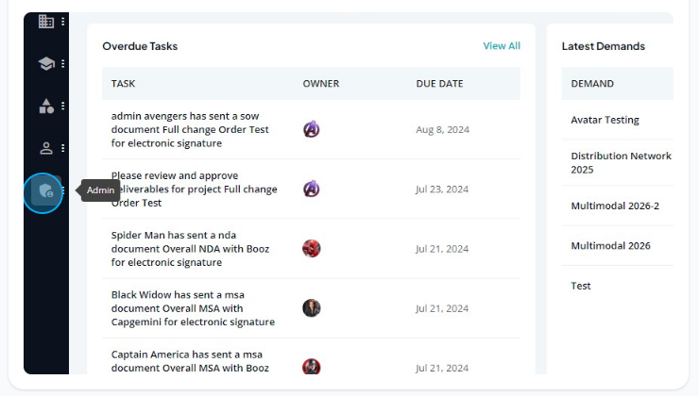Click Spider Man owner avatar
699x396 pixels.
tap(311, 248)
